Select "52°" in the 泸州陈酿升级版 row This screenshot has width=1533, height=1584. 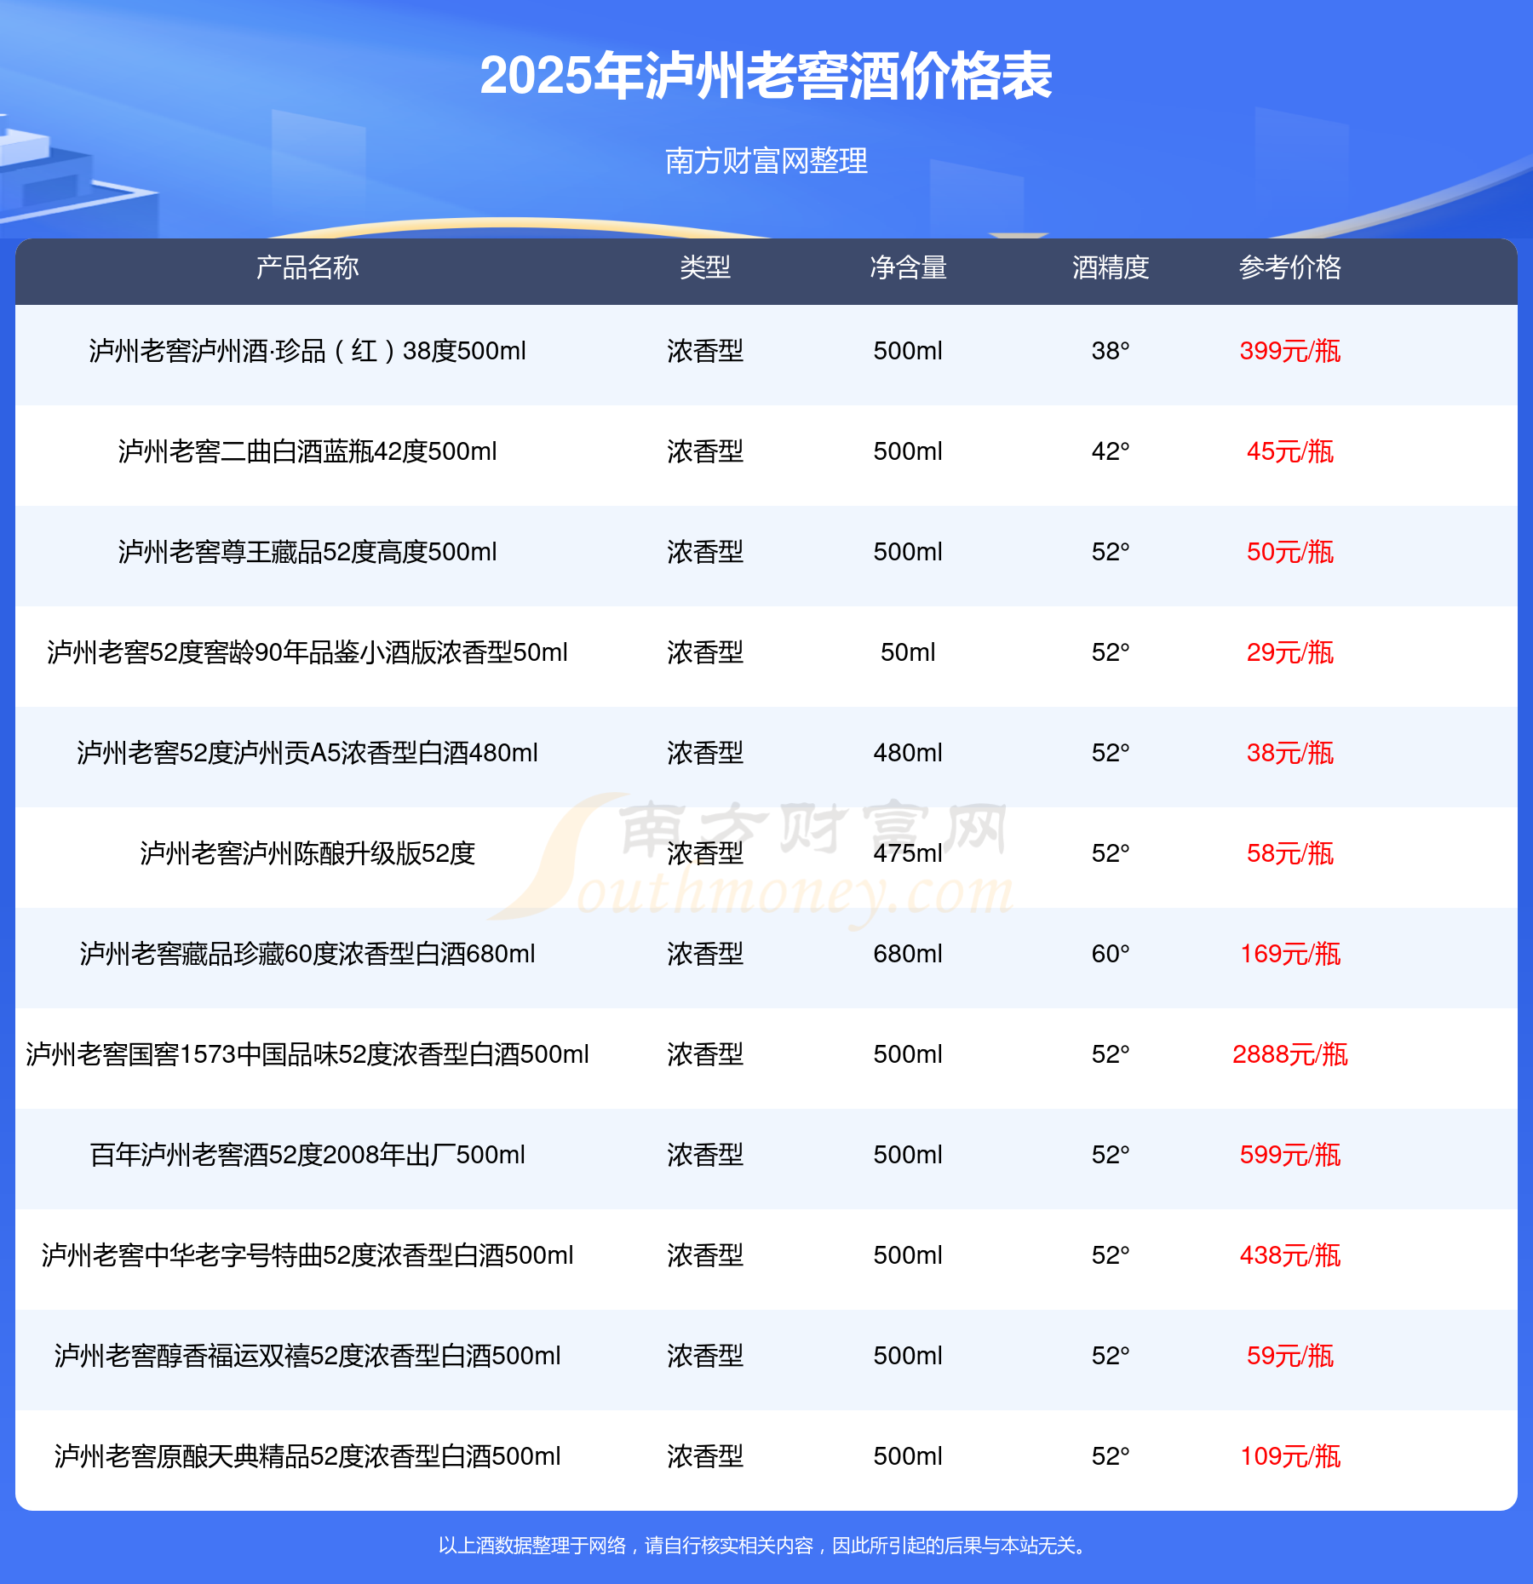point(1111,853)
